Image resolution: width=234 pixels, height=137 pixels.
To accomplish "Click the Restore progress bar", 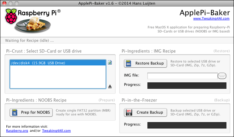I will pos(187,85).
